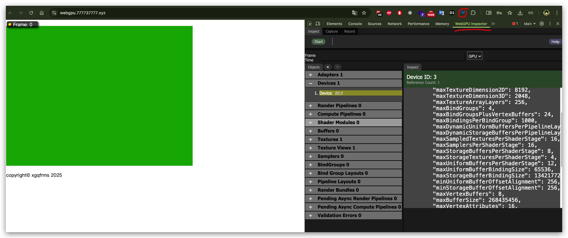Go to previous object with < button
Screen dimensions: 568x238
pyautogui.click(x=328, y=67)
